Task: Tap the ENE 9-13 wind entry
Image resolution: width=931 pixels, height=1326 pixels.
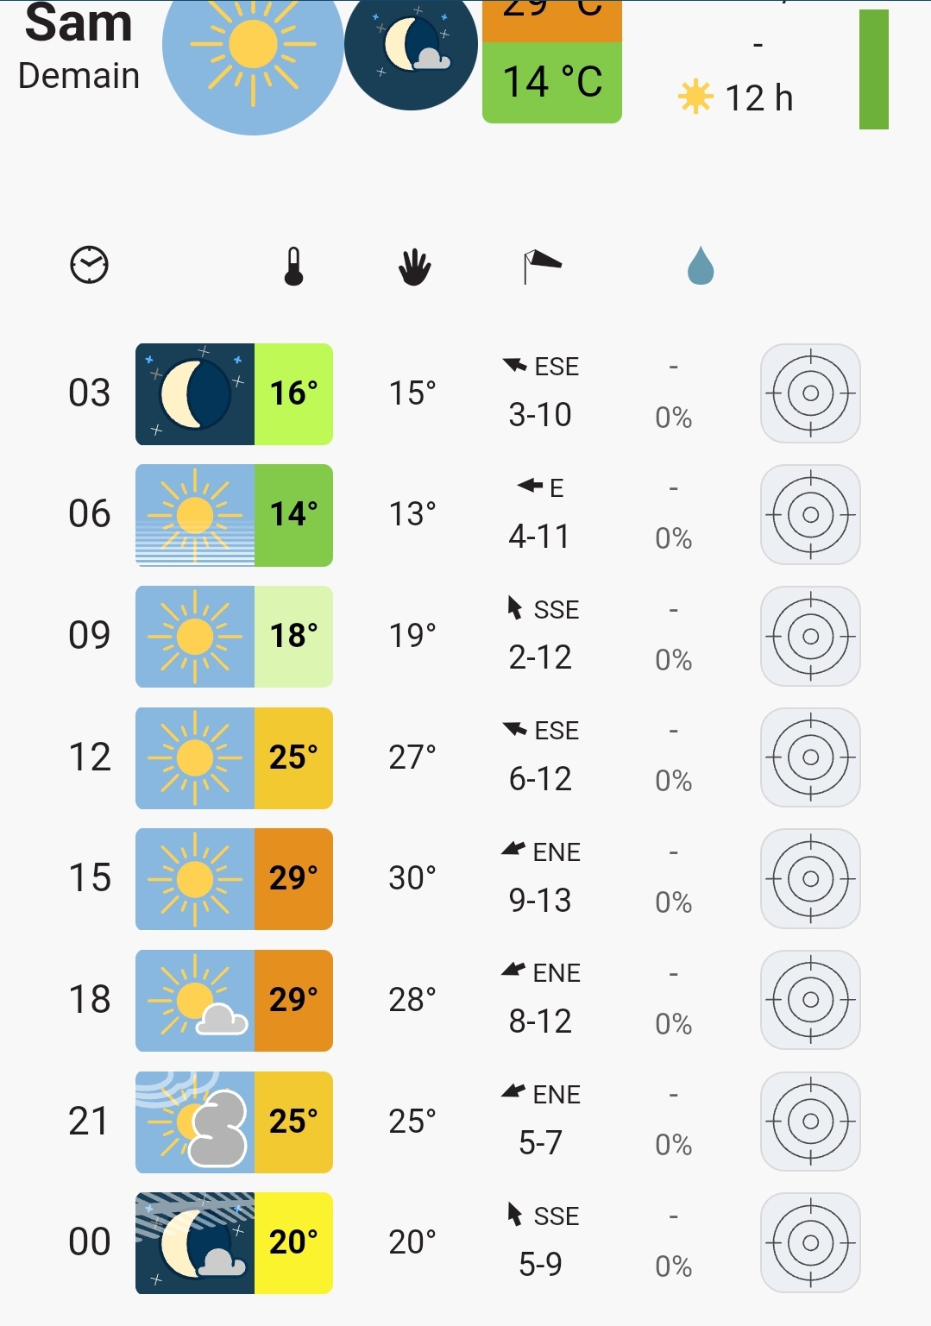Action: [540, 877]
